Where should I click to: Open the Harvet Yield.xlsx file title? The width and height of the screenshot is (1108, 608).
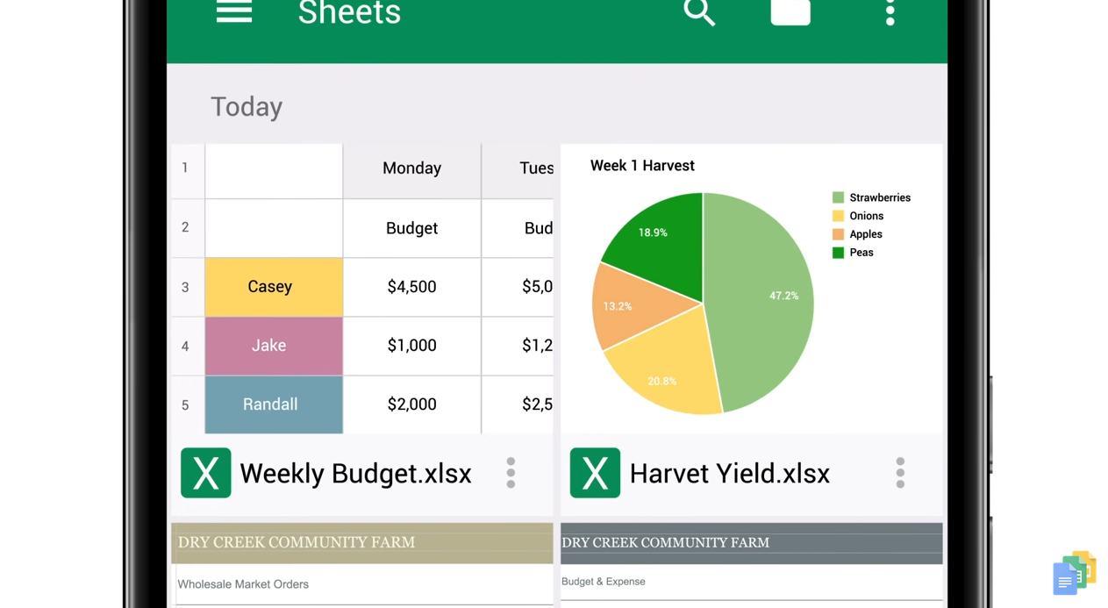729,474
